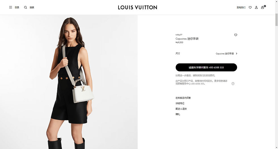This screenshot has height=149, width=278.
Task: Open the hamburger menu icon
Action: coord(11,7)
